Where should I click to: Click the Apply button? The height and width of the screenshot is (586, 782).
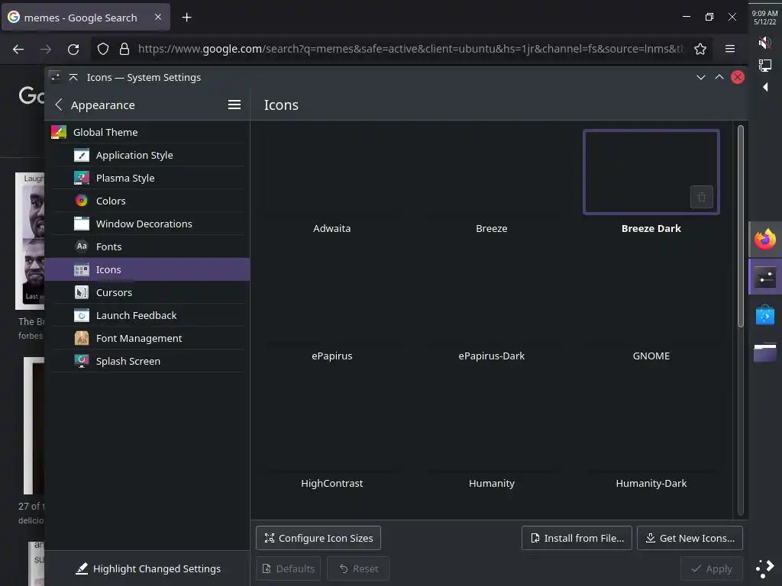[712, 568]
